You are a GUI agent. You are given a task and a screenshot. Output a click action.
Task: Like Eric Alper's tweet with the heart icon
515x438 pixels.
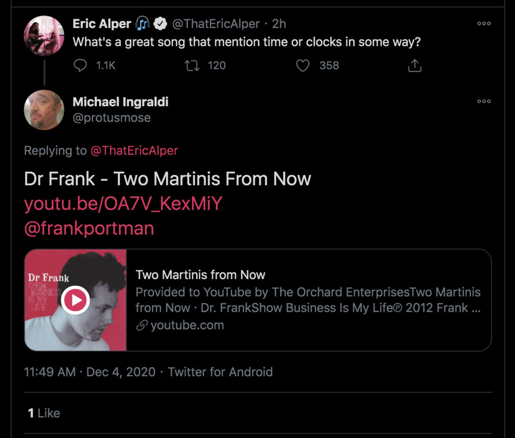point(302,65)
